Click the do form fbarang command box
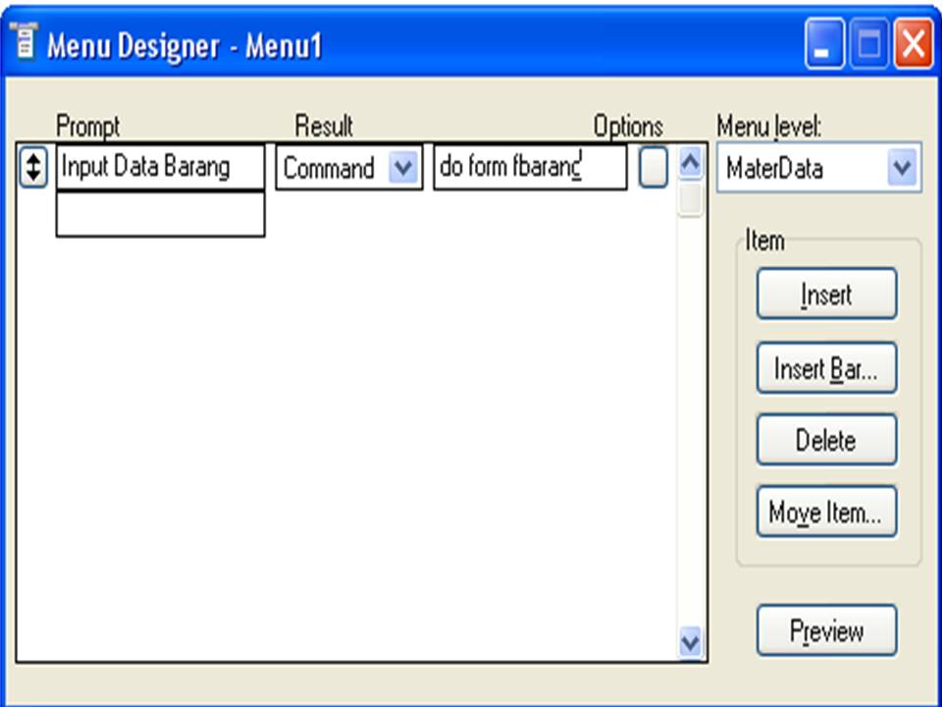Screen dimensions: 942x707 pyautogui.click(x=530, y=167)
